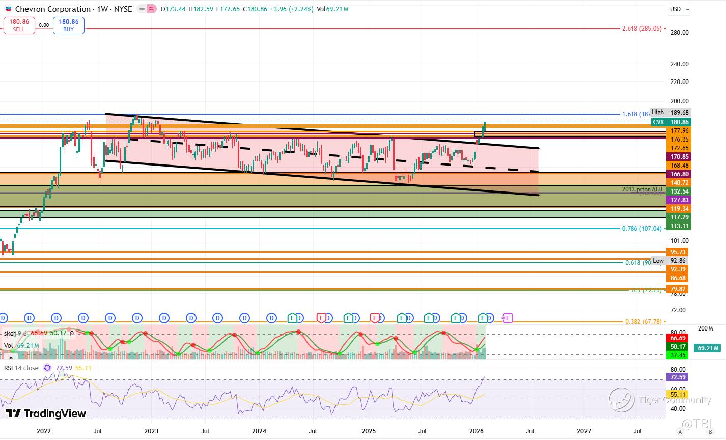Open the Chevron Corporation 1W NYSE symbol title
The image size is (726, 440).
click(x=73, y=9)
